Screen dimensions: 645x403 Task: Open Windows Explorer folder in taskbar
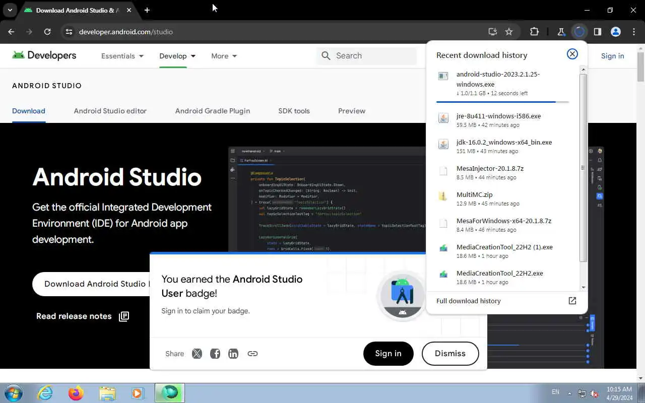[107, 393]
